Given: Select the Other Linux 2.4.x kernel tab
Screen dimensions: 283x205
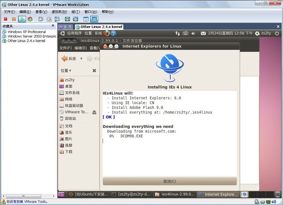Looking at the screenshot, I should [99, 27].
